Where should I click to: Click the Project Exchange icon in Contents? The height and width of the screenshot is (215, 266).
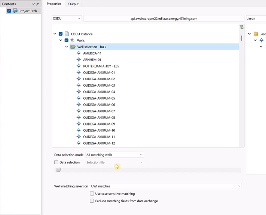tap(15, 11)
